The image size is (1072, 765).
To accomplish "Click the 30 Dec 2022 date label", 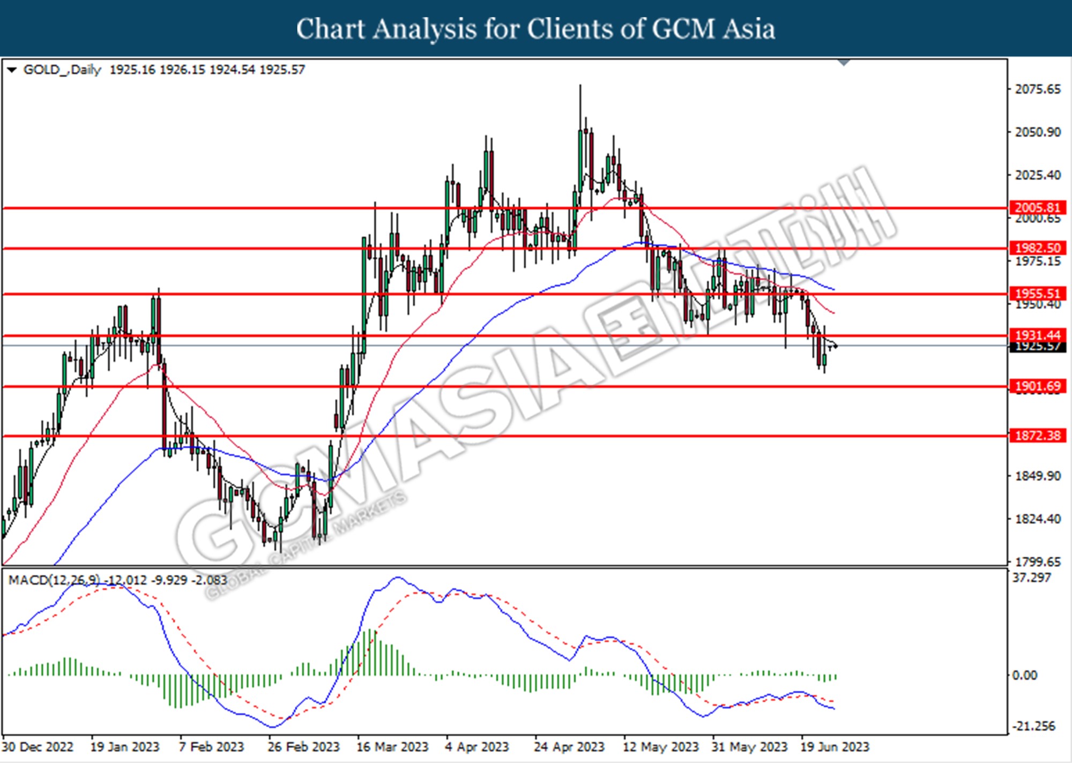I will point(38,747).
